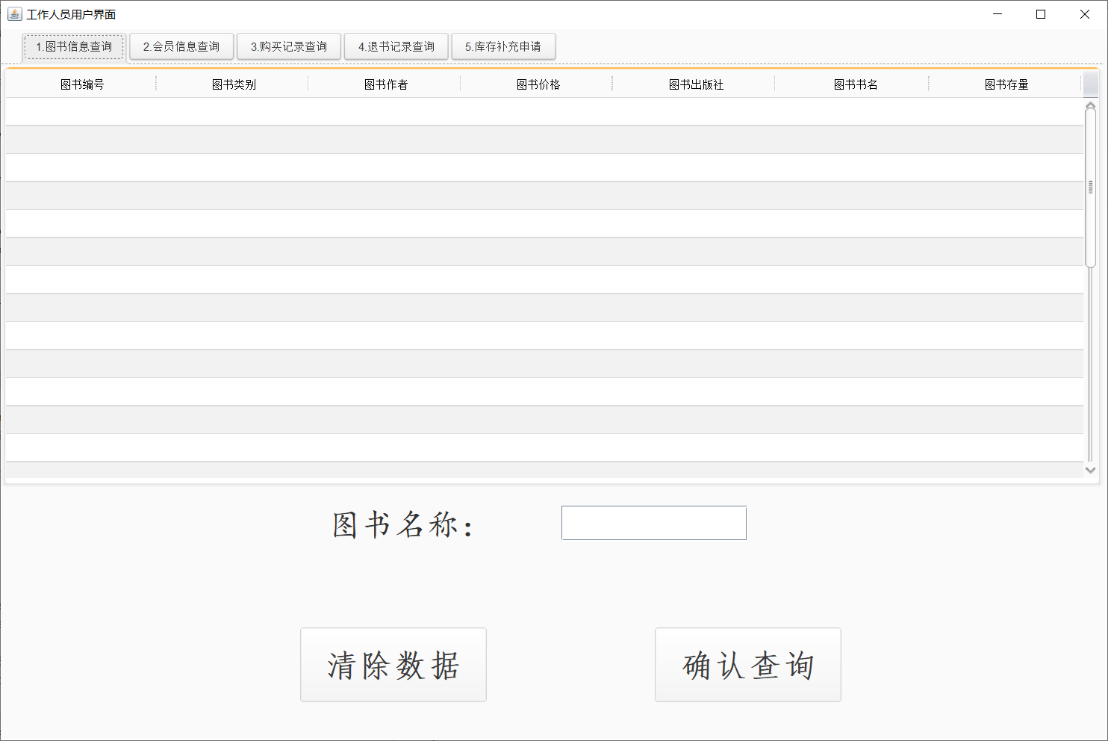Click the 确认查询 button
The width and height of the screenshot is (1108, 741).
point(748,665)
